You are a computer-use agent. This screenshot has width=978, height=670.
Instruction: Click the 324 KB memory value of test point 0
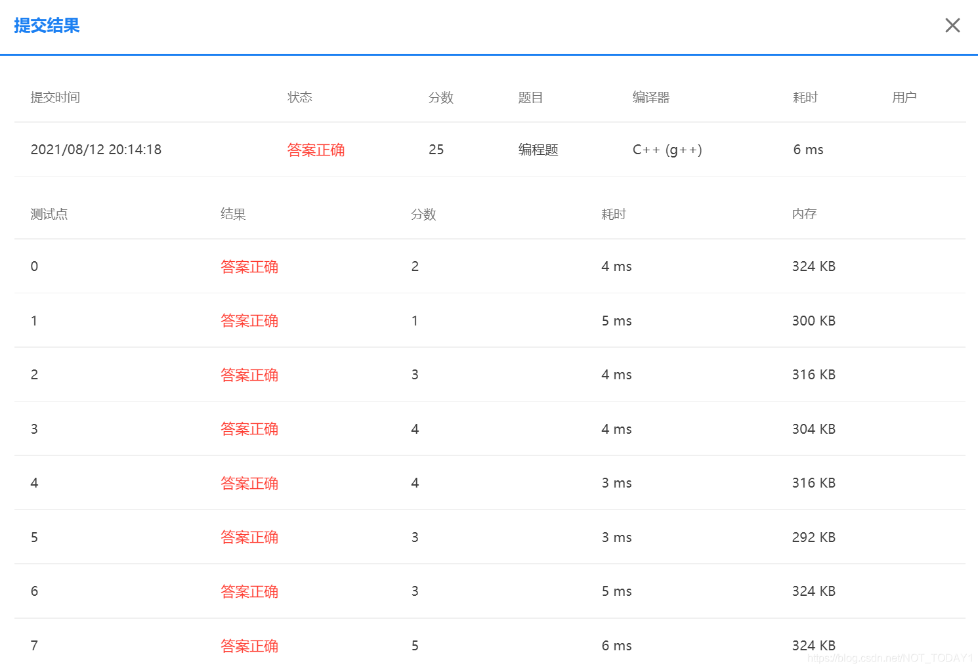pos(813,266)
